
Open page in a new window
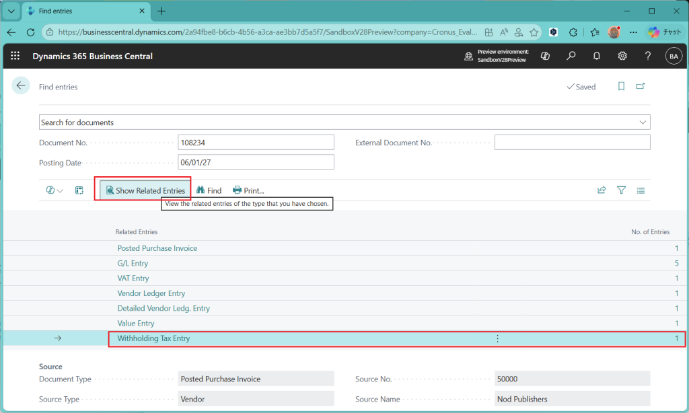coord(641,87)
